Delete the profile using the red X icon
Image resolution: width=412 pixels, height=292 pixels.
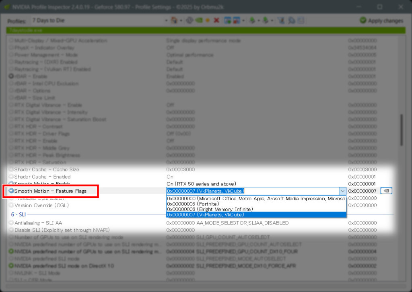pyautogui.click(x=216, y=20)
